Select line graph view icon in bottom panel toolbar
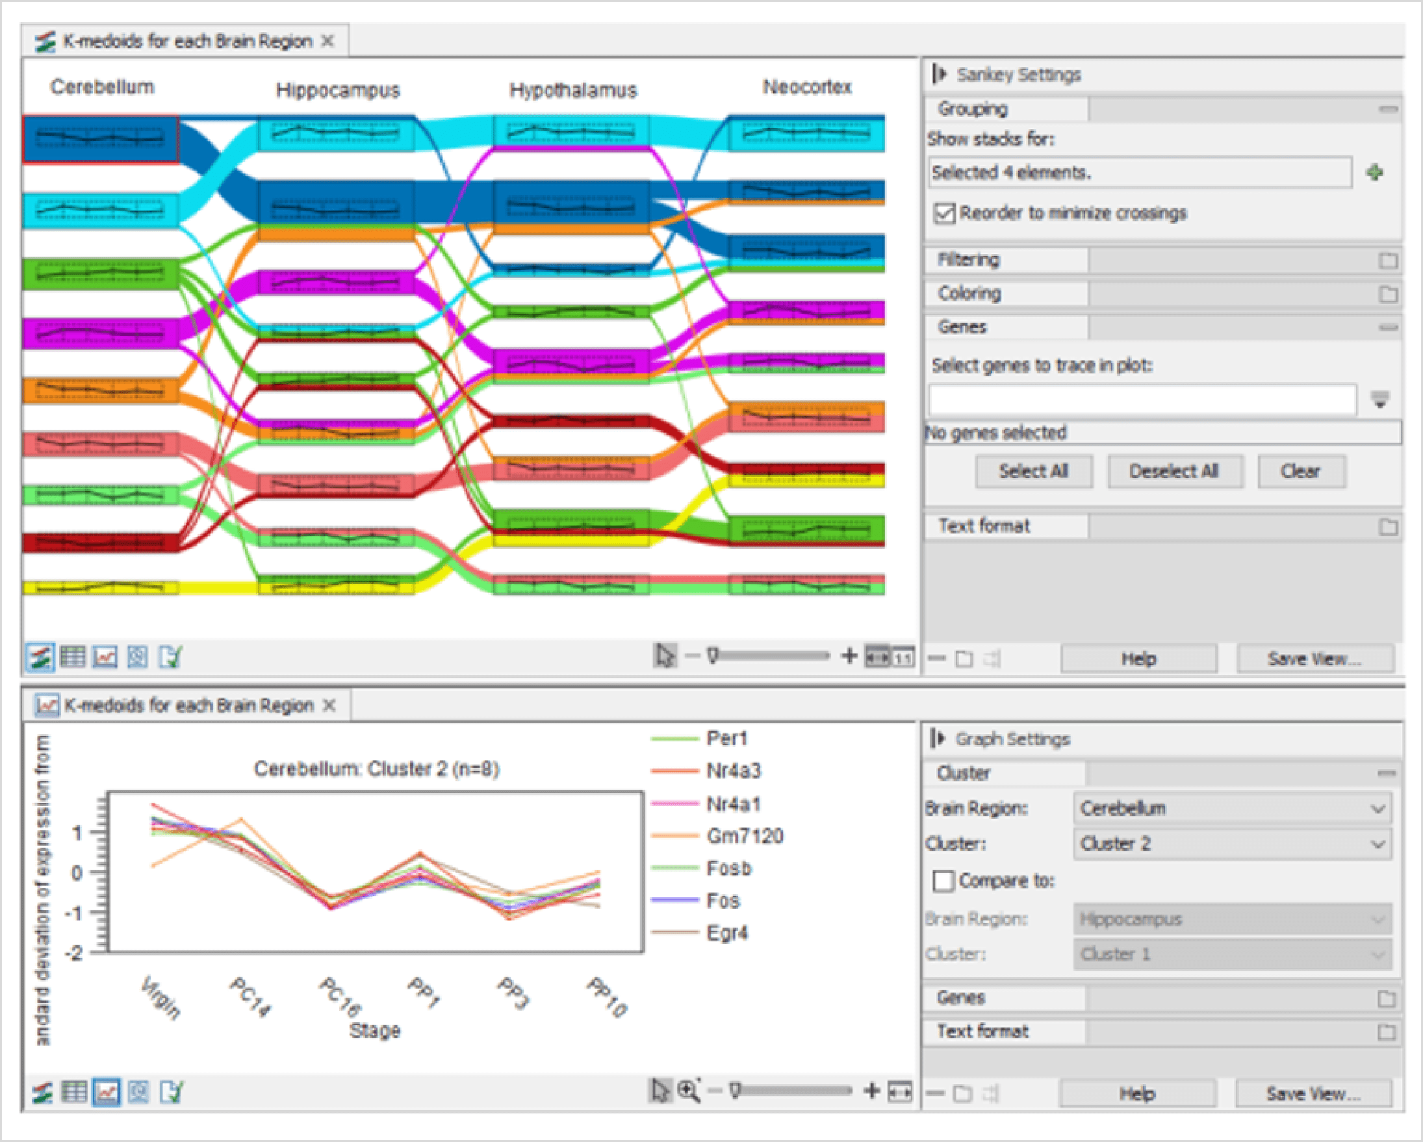Screen dimensions: 1423x1142 coord(107,1092)
